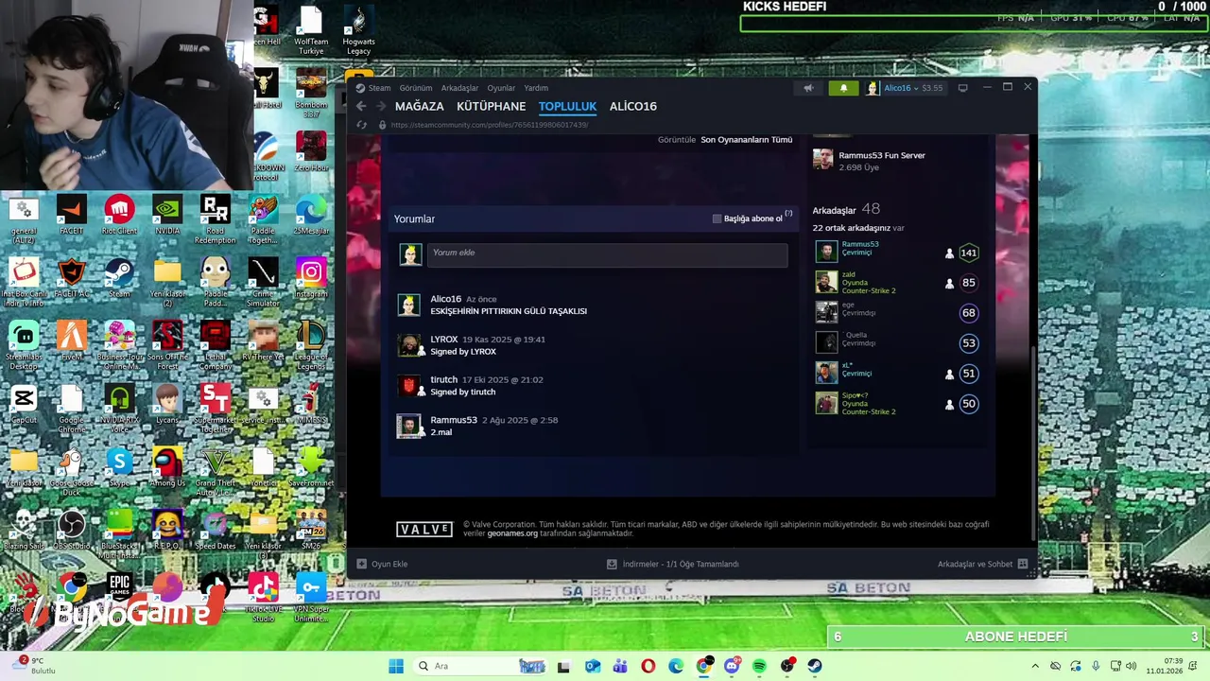Open the Son Oynananların Tümü view filter
Viewport: 1210px width, 681px height.
pyautogui.click(x=746, y=139)
